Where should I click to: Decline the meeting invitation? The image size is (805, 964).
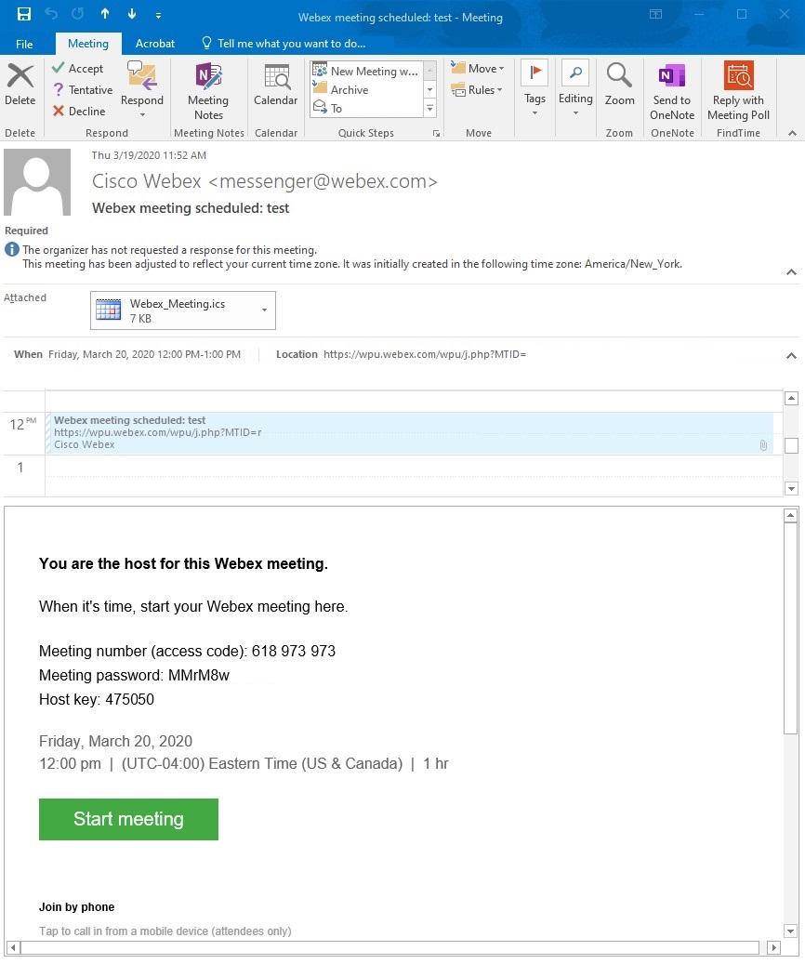[x=79, y=112]
